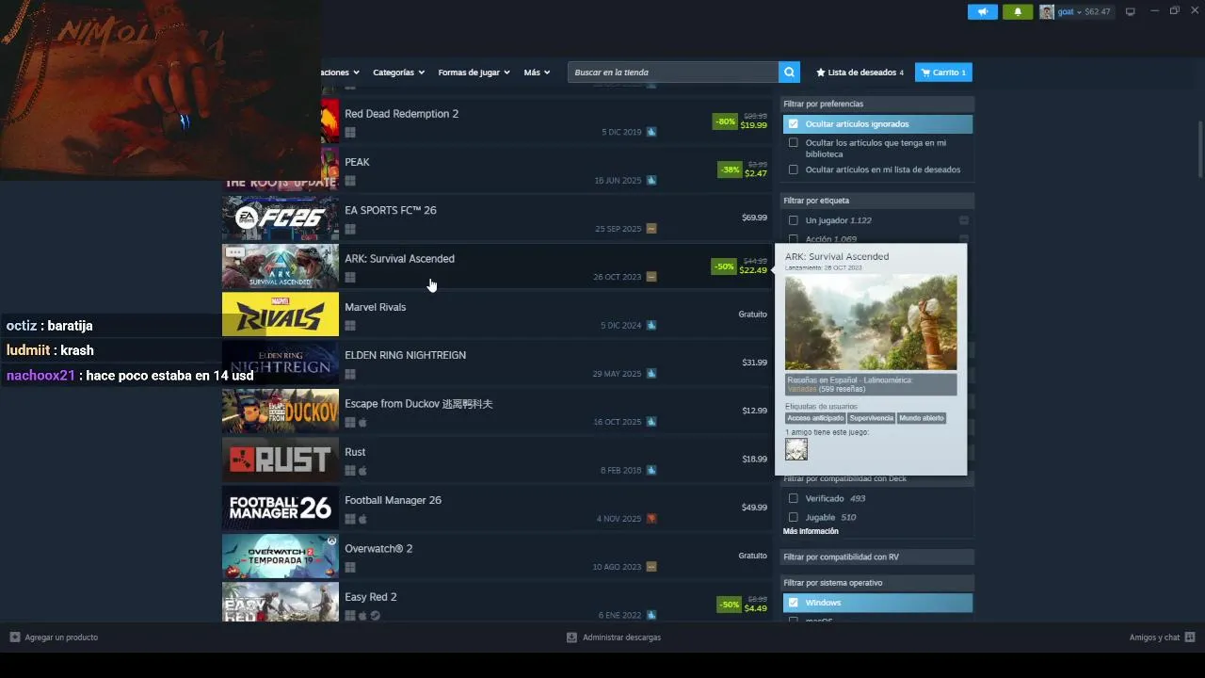Check the Verificado Deck compatibility filter

click(794, 499)
